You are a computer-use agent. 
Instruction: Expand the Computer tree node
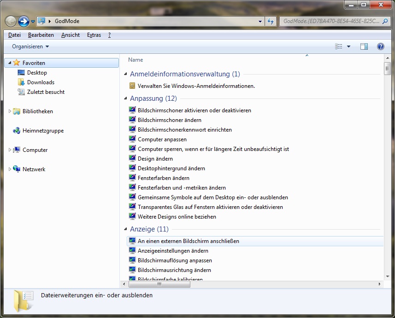[10, 150]
